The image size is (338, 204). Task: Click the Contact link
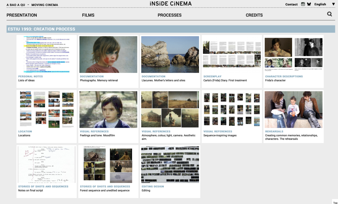click(x=291, y=4)
